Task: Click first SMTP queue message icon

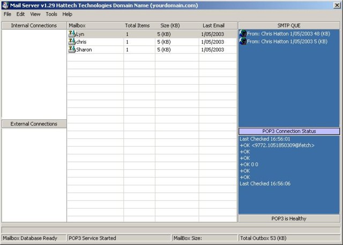Action: tap(243, 34)
